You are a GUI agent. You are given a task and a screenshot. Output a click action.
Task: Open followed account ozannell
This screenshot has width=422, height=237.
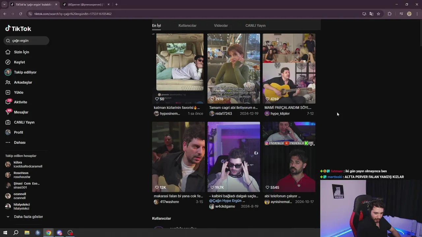click(x=15, y=196)
